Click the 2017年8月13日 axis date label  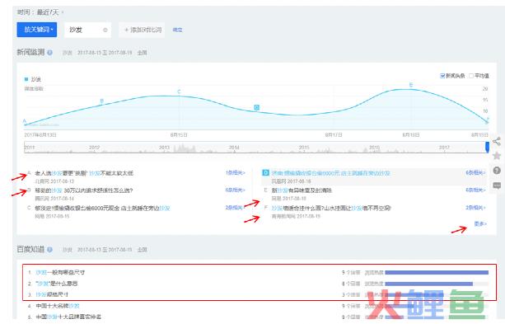(x=40, y=134)
